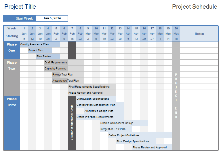Image resolution: width=221 pixels, height=153 pixels.
Task: Click the Week row header cell
Action: click(12, 28)
